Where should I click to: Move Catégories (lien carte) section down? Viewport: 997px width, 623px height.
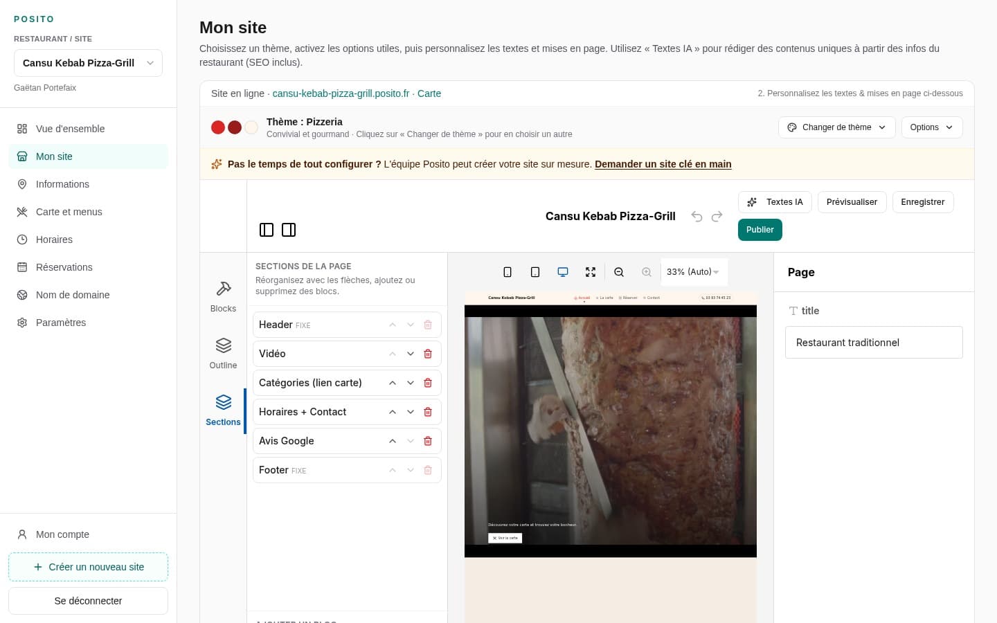coord(411,383)
